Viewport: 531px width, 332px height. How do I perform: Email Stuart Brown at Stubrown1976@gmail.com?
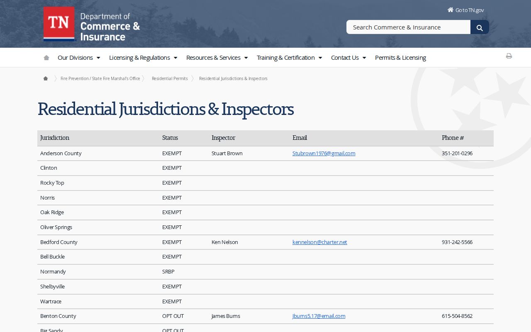324,153
